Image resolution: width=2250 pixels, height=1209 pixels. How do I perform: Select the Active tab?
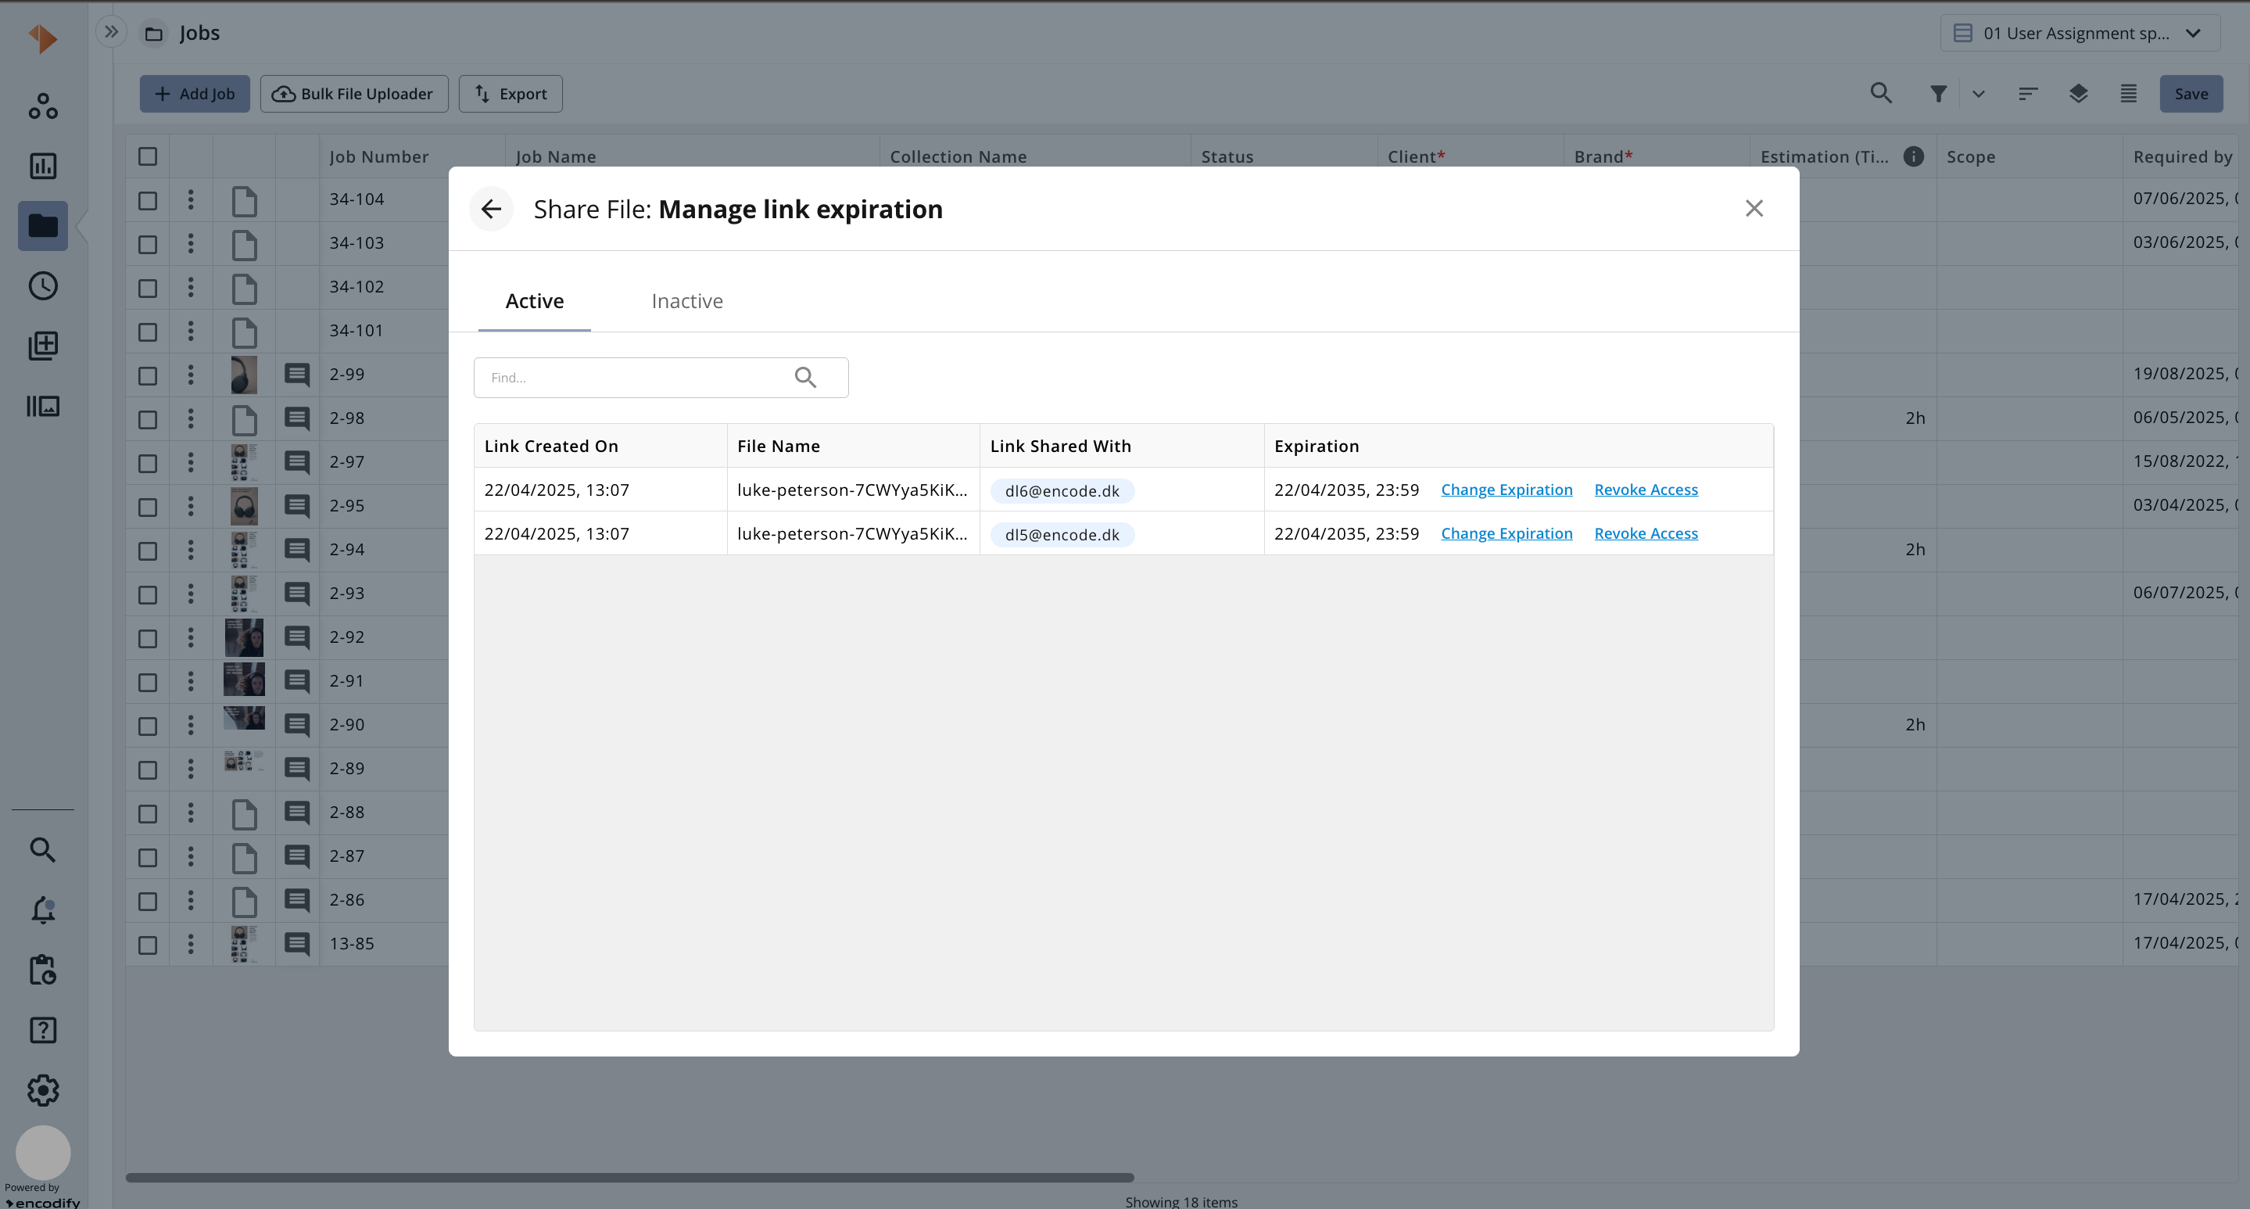[x=535, y=300]
